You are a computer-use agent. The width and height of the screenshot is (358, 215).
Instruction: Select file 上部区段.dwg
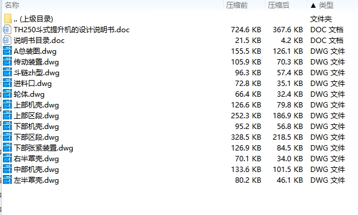coord(36,116)
